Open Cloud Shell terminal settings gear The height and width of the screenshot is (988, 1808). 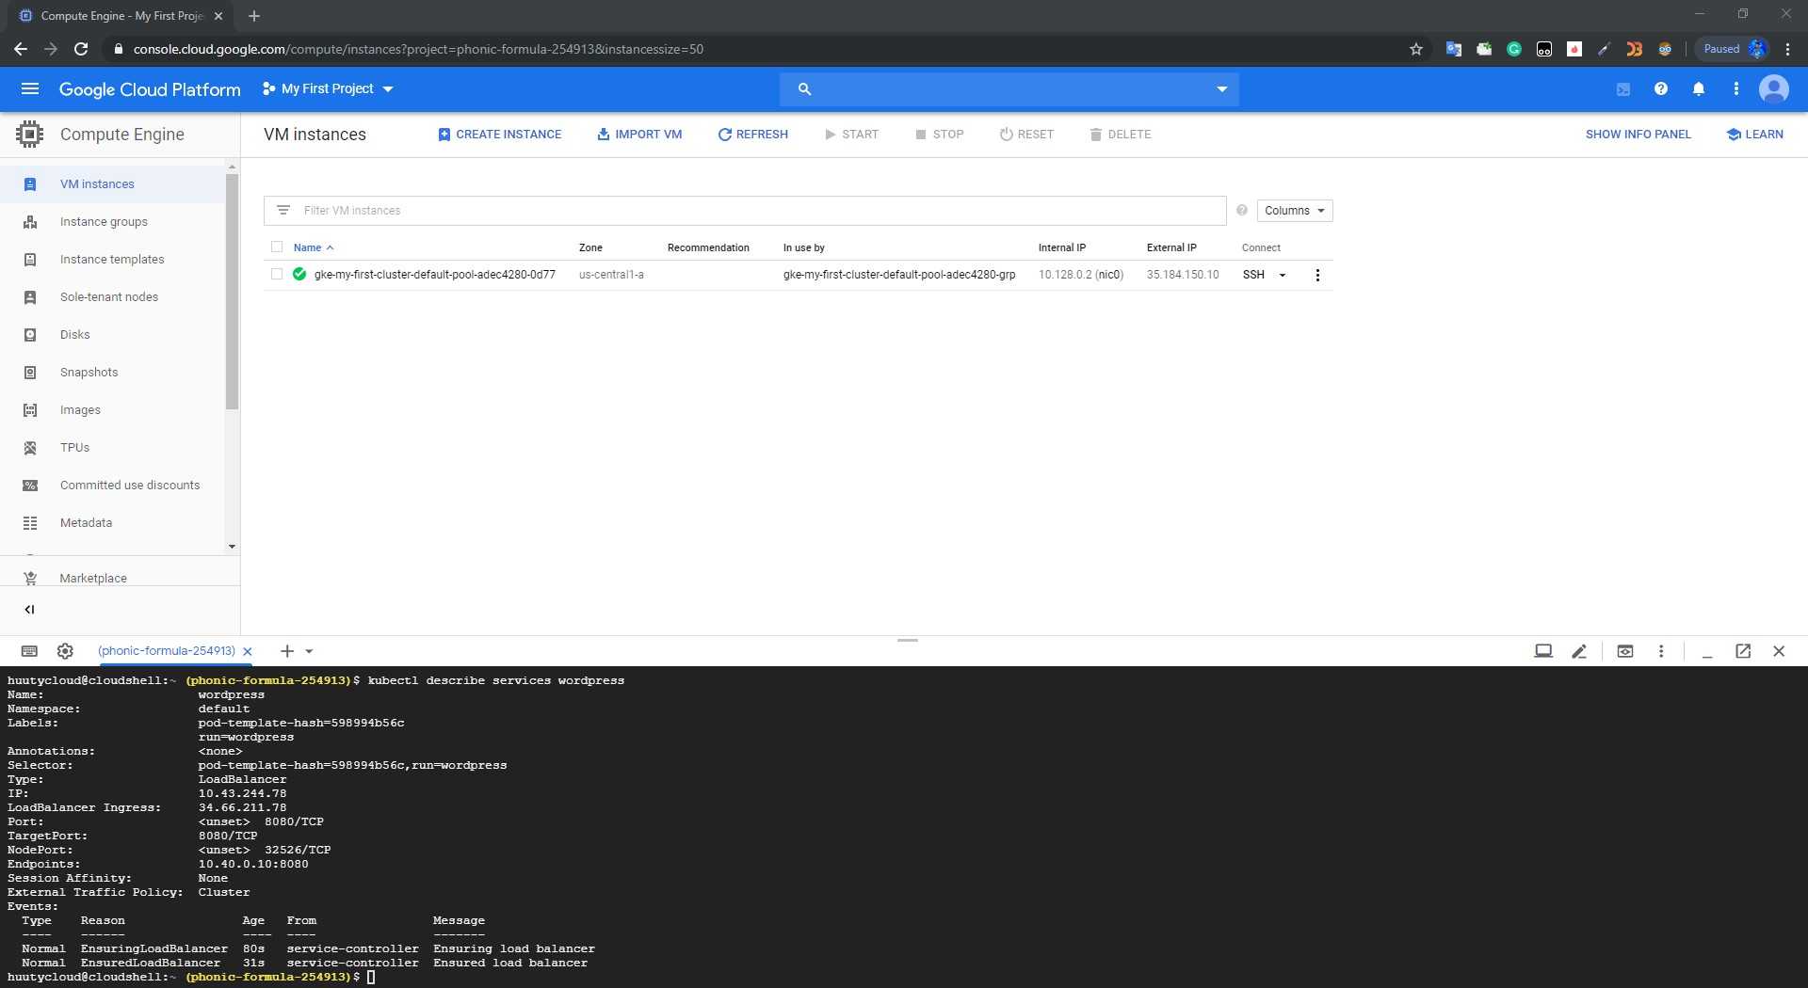pyautogui.click(x=65, y=651)
